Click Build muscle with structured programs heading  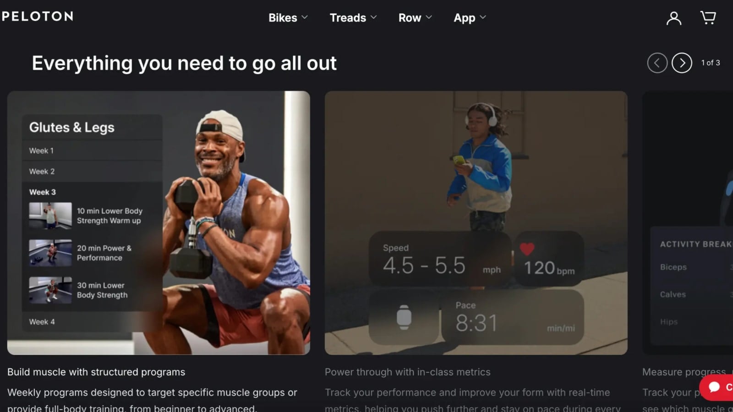pos(96,372)
